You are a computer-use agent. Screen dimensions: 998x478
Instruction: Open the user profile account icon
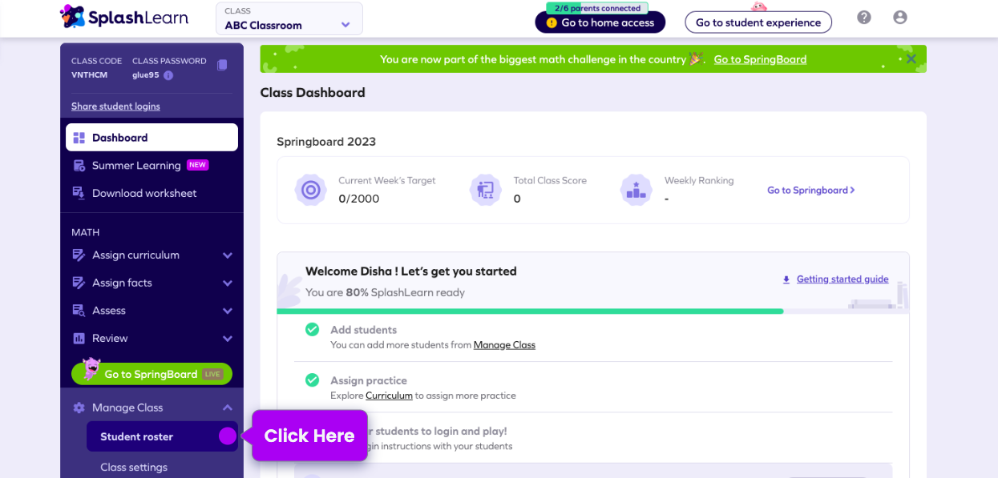coord(899,18)
